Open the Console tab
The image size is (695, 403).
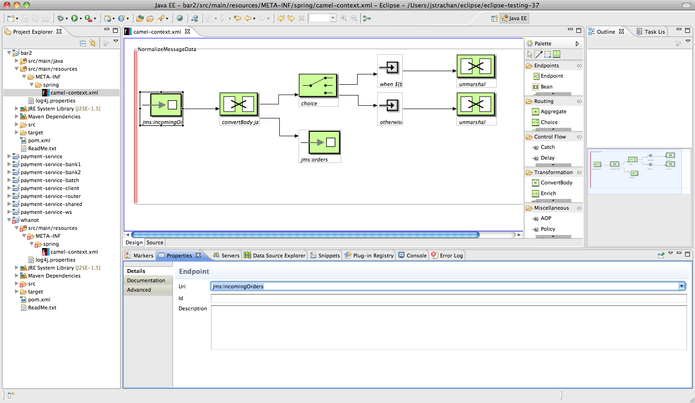coord(416,256)
